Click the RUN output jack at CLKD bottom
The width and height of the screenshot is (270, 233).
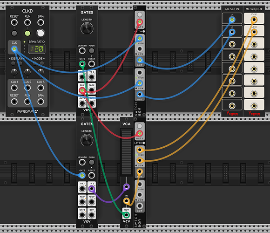point(27,102)
